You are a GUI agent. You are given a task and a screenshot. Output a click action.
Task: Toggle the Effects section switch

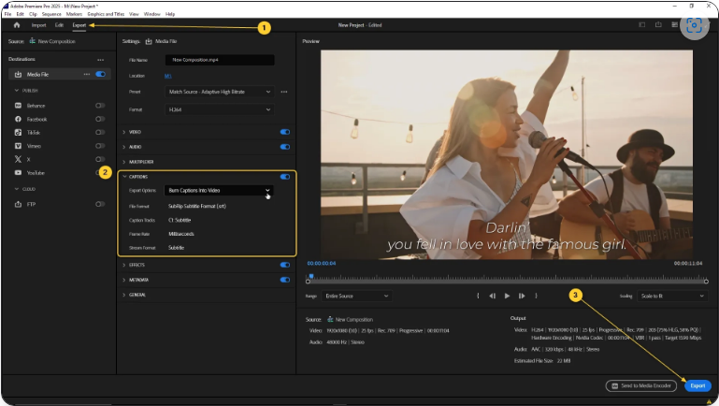(x=285, y=265)
